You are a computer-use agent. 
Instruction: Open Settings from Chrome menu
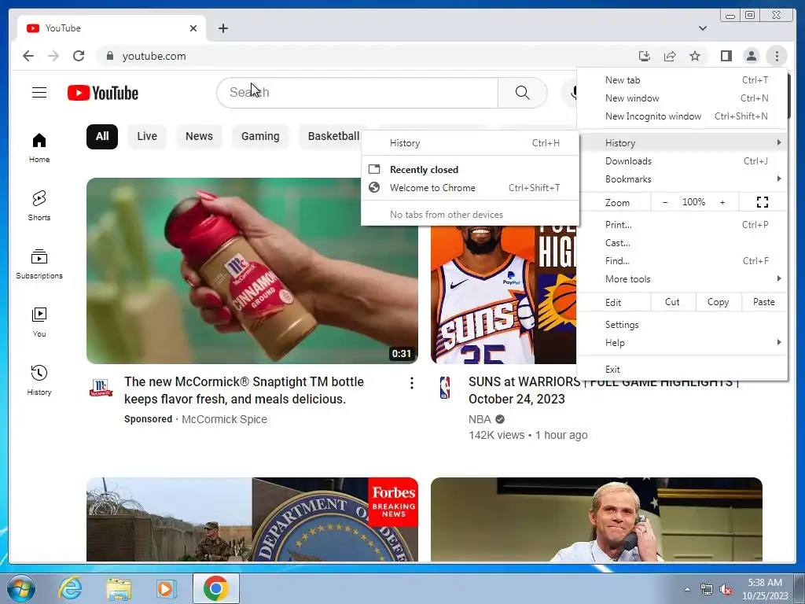coord(682,325)
